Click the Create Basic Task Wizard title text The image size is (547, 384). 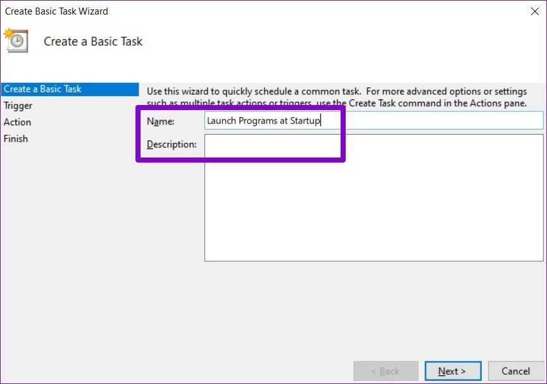pyautogui.click(x=56, y=11)
